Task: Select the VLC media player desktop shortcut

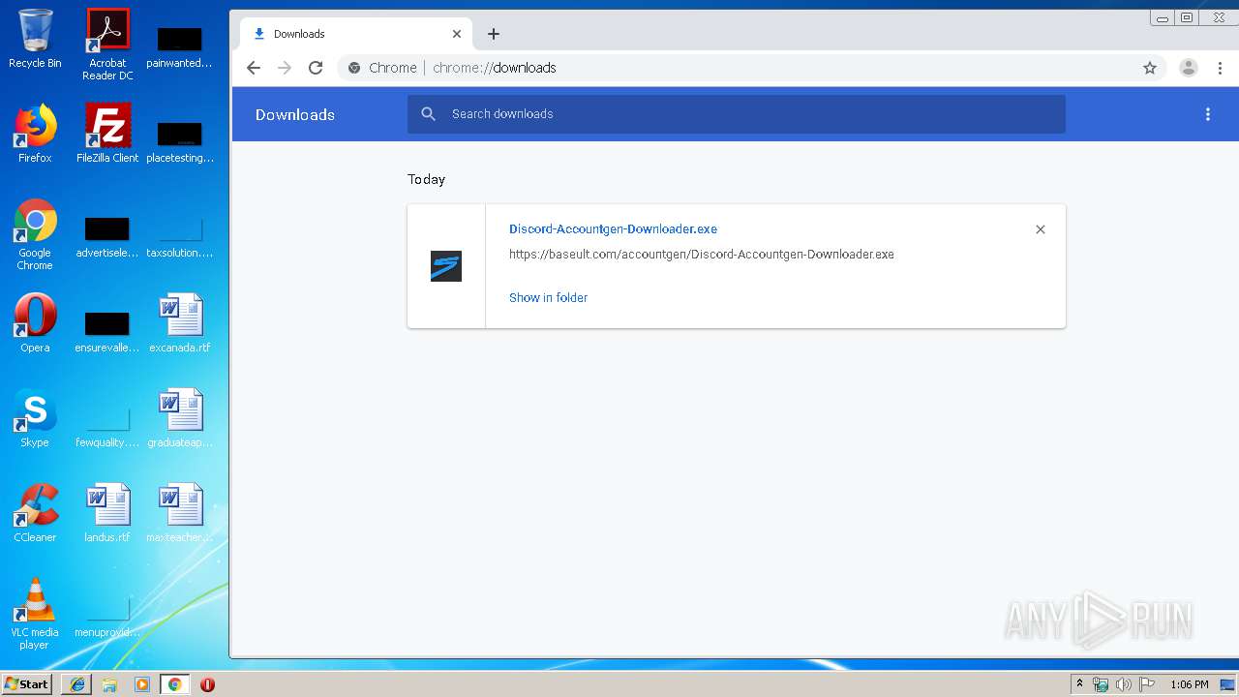Action: [x=35, y=614]
